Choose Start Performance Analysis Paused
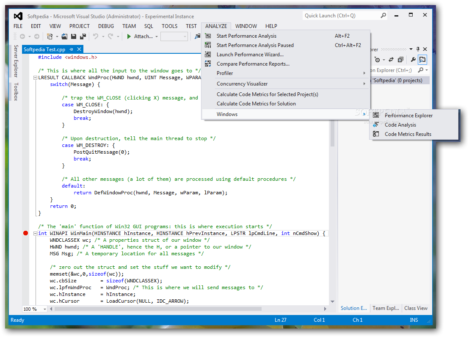The width and height of the screenshot is (469, 337). (x=286, y=45)
